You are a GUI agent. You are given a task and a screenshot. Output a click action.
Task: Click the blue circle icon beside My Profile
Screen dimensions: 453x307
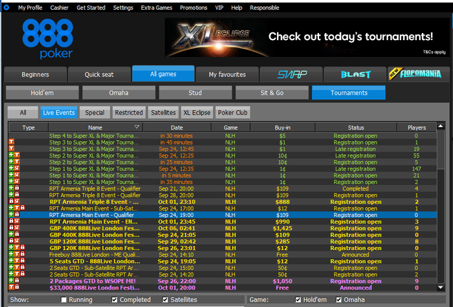pyautogui.click(x=6, y=8)
